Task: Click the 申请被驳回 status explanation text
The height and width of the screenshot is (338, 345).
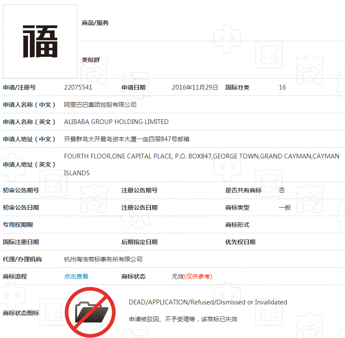Action: (x=183, y=319)
